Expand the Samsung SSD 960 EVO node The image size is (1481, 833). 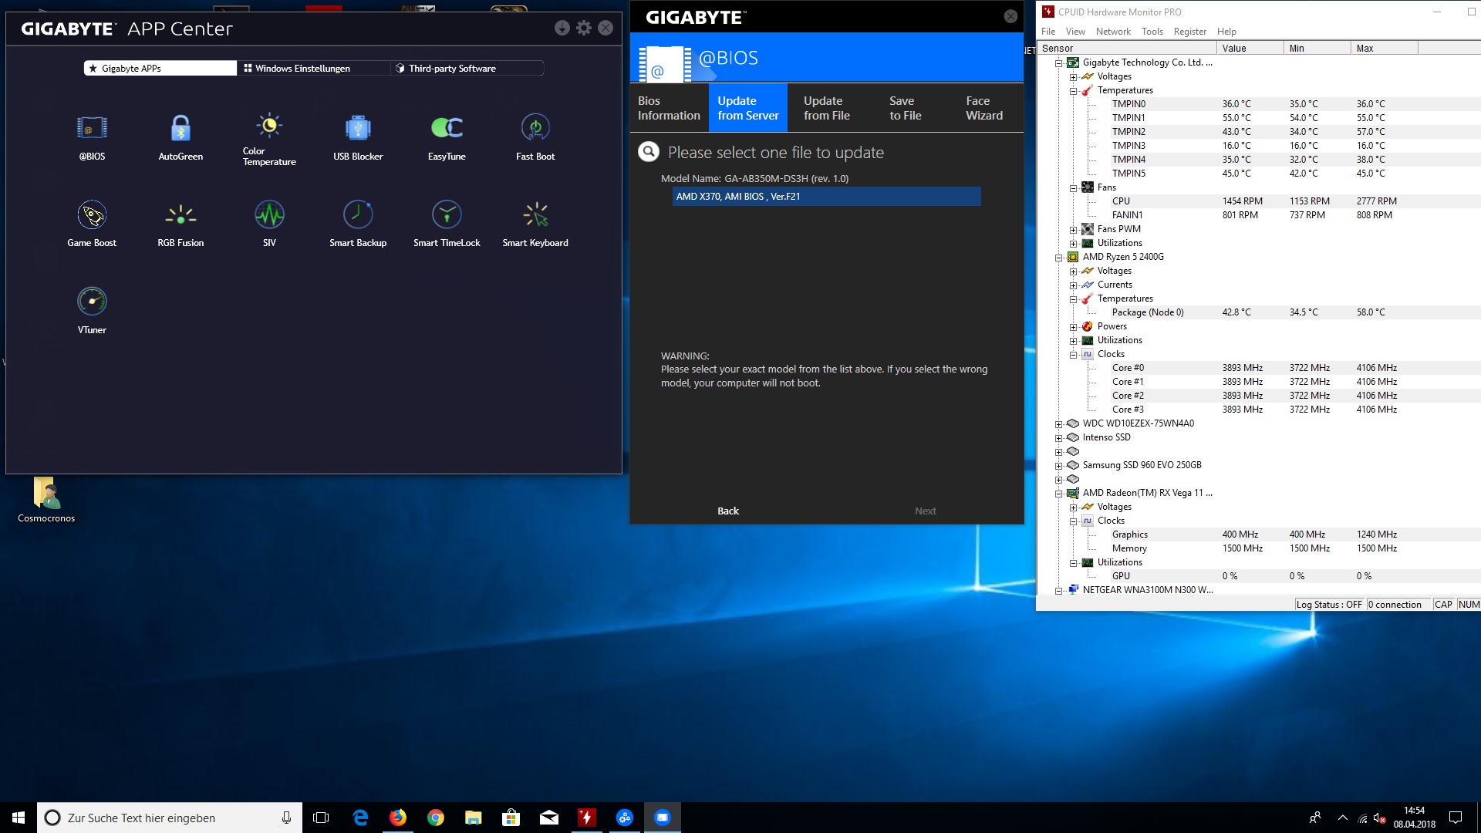pyautogui.click(x=1058, y=466)
